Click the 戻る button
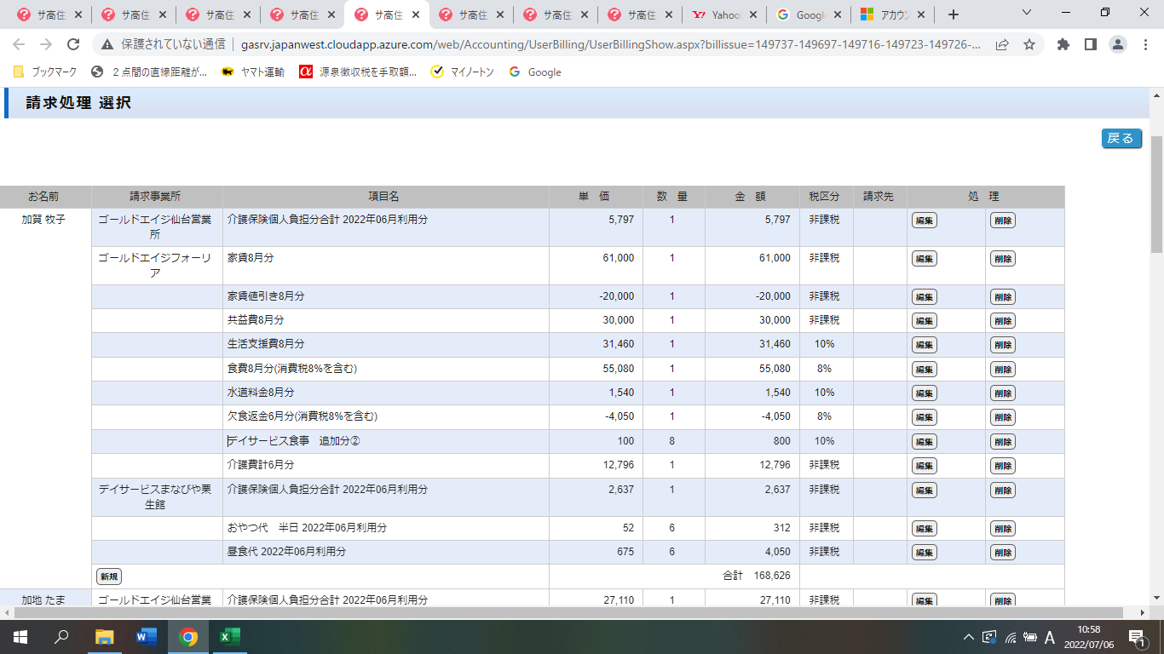The image size is (1164, 654). coord(1121,138)
